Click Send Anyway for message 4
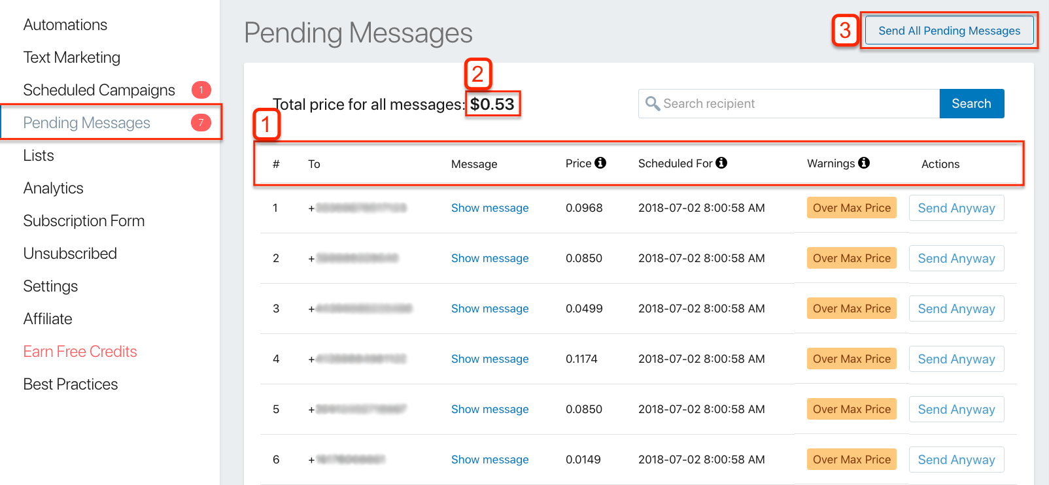Screen dimensions: 1049x485 pos(956,358)
